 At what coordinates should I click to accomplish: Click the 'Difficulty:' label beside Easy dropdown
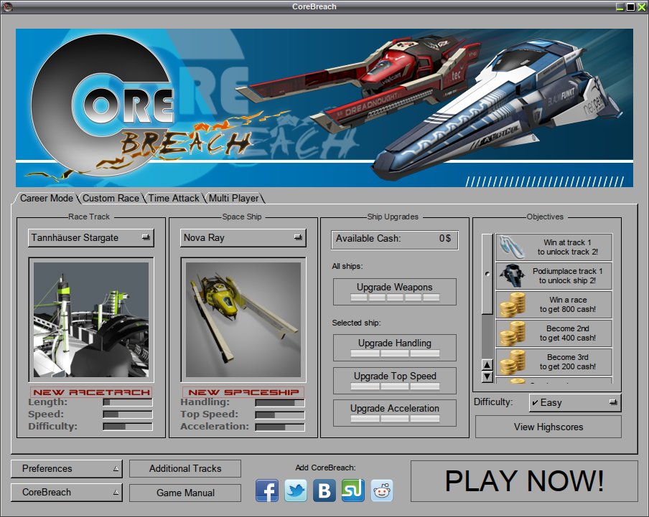point(493,402)
